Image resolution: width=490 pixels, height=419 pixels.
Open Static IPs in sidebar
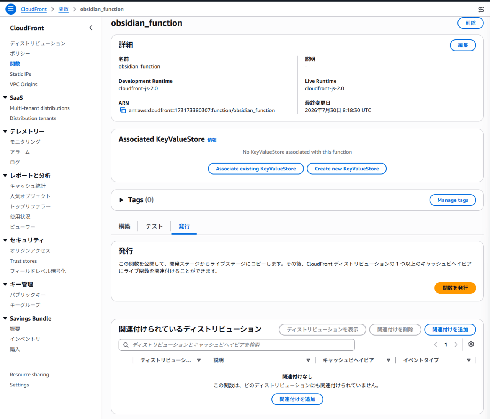pos(21,74)
